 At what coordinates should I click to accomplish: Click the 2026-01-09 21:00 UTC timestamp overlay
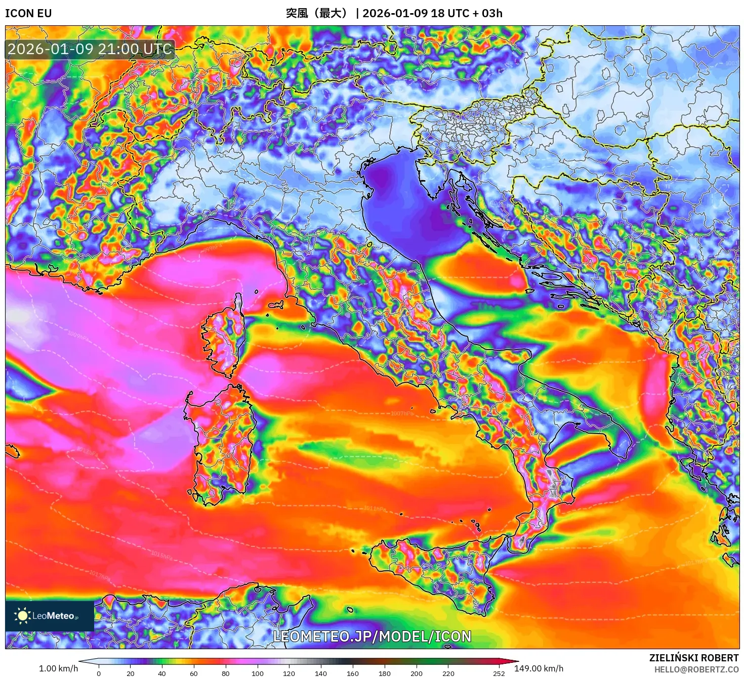click(x=90, y=49)
